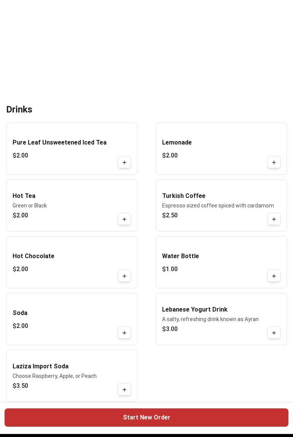293x437 pixels.
Task: Add Hot Tea using plus button
Action: tap(124, 219)
